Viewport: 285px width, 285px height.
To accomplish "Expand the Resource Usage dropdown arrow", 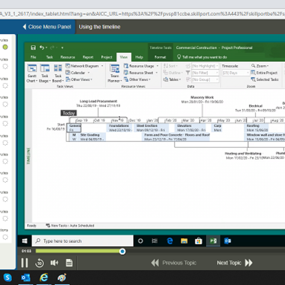I will (x=157, y=66).
